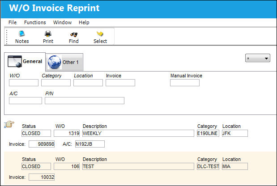This screenshot has height=186, width=277.
Task: Open the Notes toolbar icon
Action: pos(22,34)
